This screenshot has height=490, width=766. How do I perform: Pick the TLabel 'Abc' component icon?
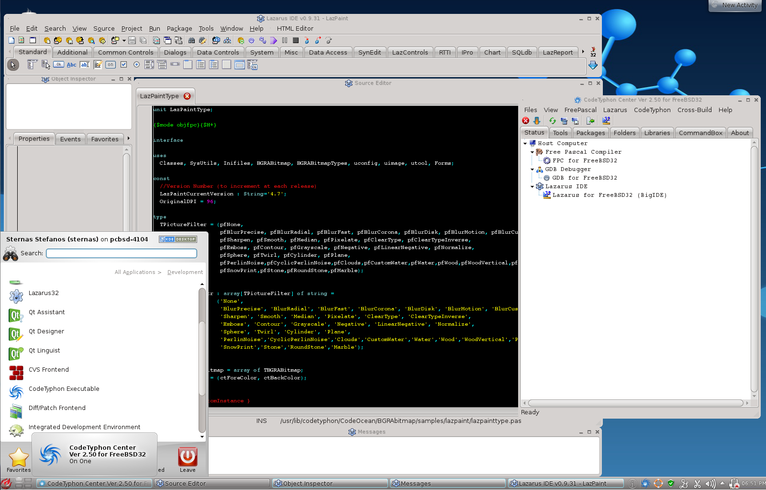(71, 65)
